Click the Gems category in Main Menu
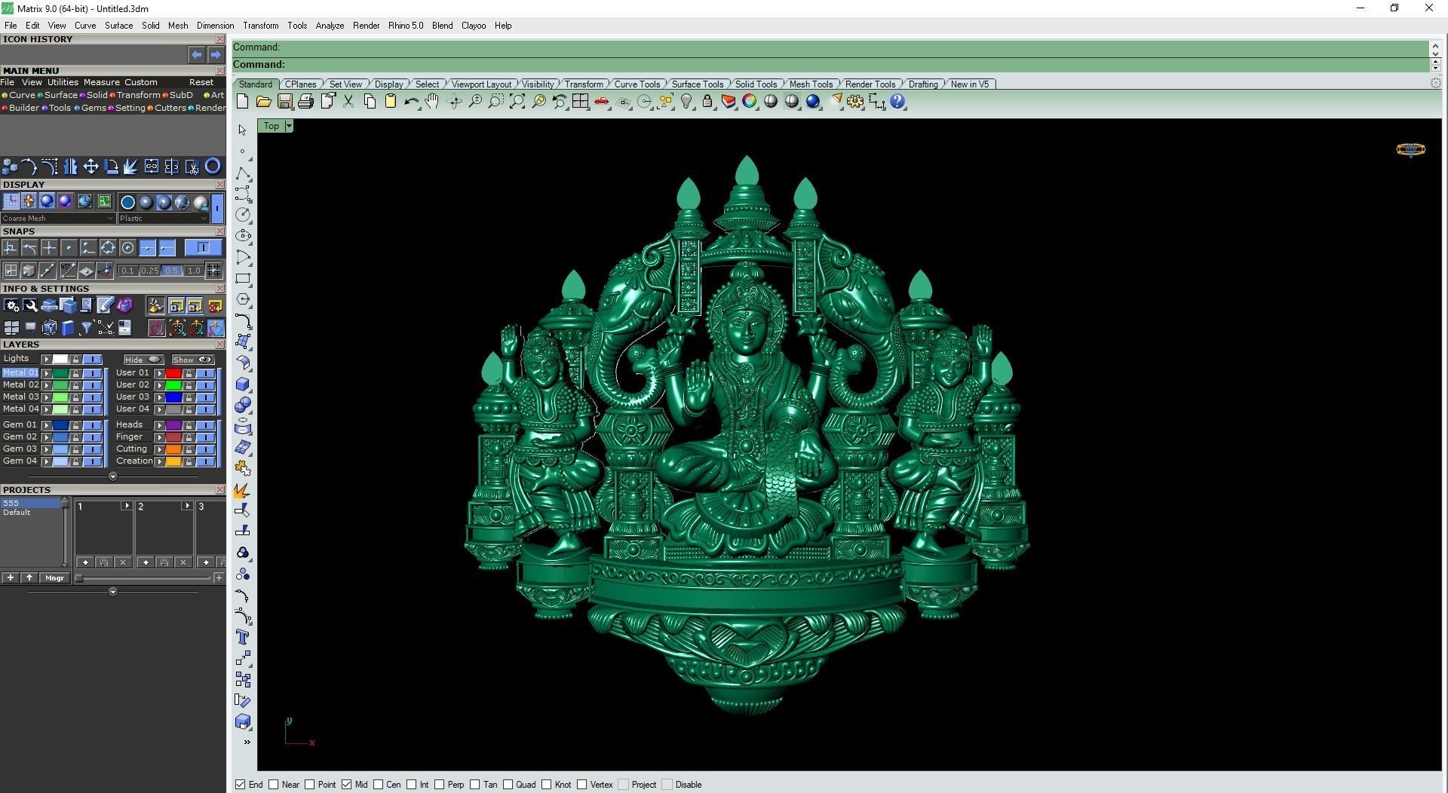The width and height of the screenshot is (1448, 793). [94, 108]
